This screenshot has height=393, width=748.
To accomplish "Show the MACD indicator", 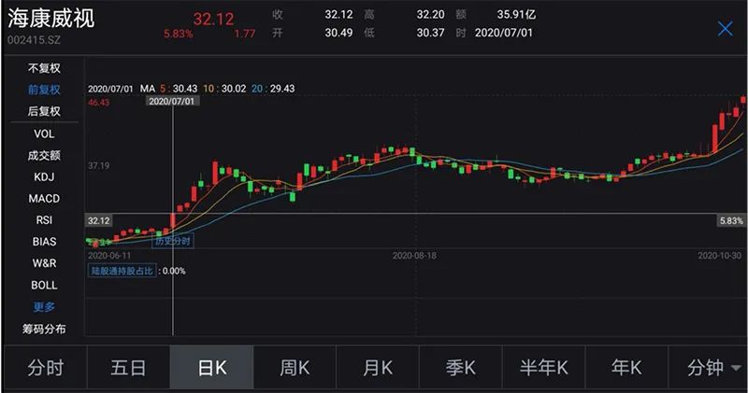I will coord(44,198).
